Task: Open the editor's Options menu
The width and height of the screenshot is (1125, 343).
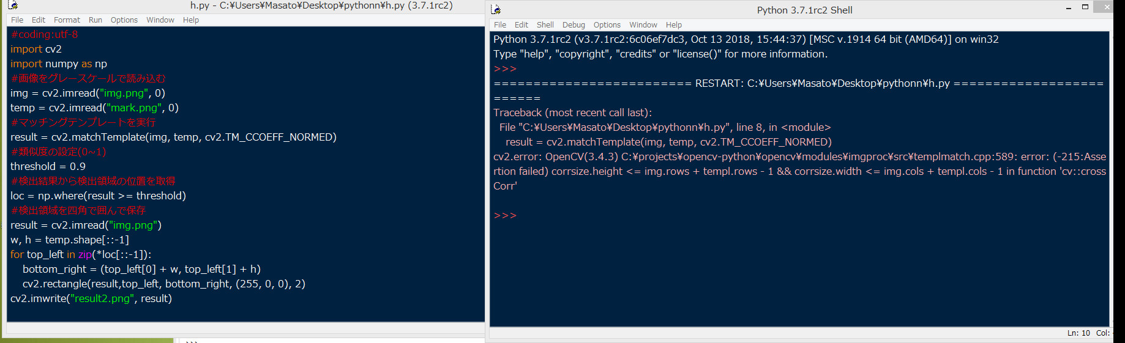Action: tap(124, 20)
